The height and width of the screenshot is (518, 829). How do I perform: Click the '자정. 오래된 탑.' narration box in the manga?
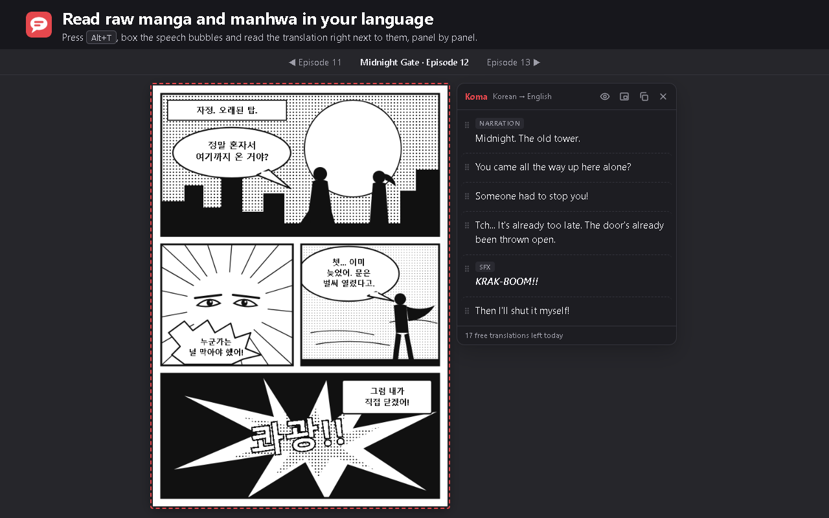[x=227, y=110]
